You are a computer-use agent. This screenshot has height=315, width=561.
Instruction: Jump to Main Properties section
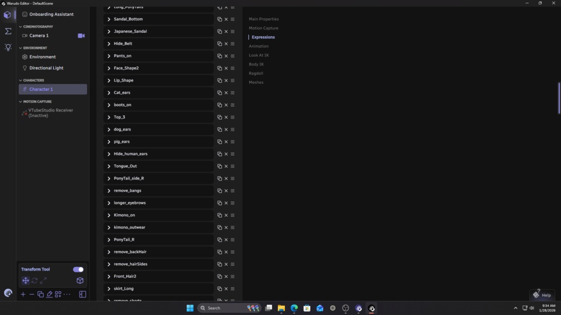coord(264,19)
